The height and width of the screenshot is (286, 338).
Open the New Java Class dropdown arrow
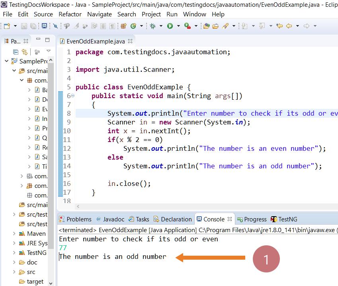[x=141, y=26]
